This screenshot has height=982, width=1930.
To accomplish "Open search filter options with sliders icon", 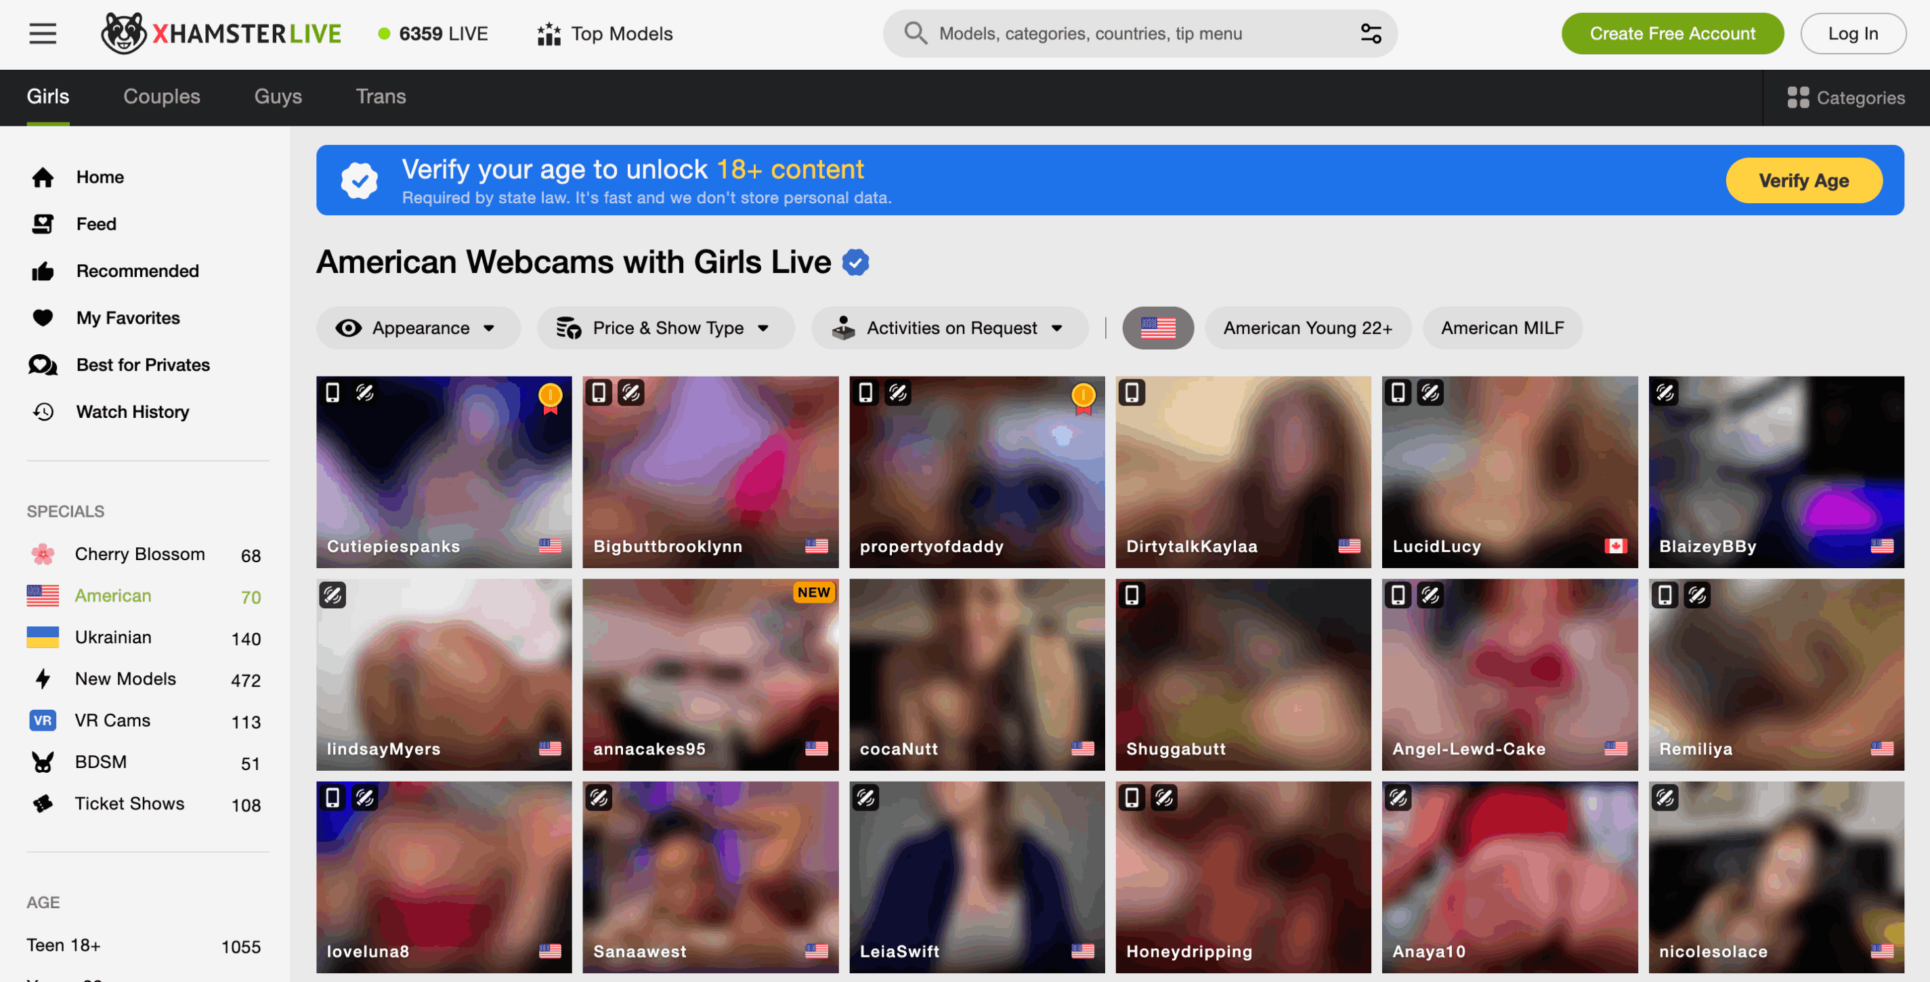I will [1371, 33].
